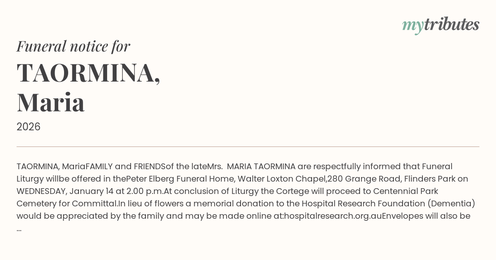This screenshot has height=260, width=496.
Task: Select the large TAORMINA surname heading
Action: click(88, 73)
